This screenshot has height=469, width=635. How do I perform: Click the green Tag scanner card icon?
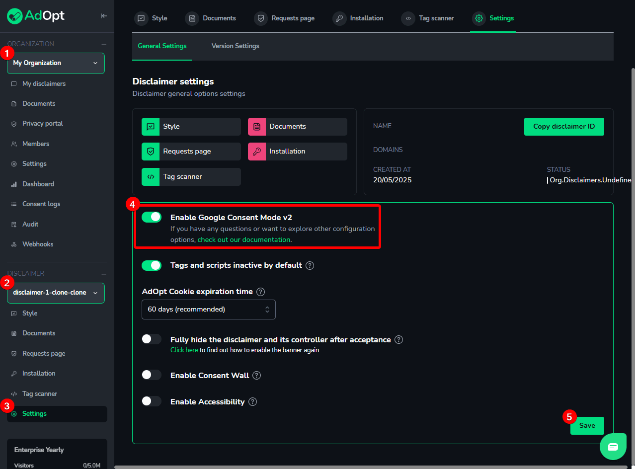tap(151, 177)
